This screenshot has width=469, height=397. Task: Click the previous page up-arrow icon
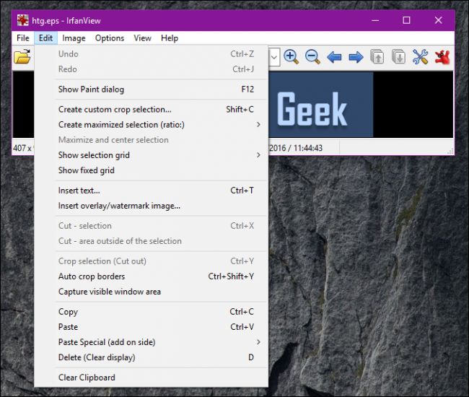pyautogui.click(x=377, y=56)
